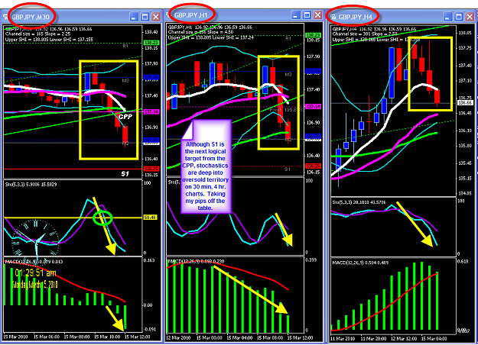Select the GBPJPY,H4 window title
Screen dimensions: 478x345
[x=355, y=17]
